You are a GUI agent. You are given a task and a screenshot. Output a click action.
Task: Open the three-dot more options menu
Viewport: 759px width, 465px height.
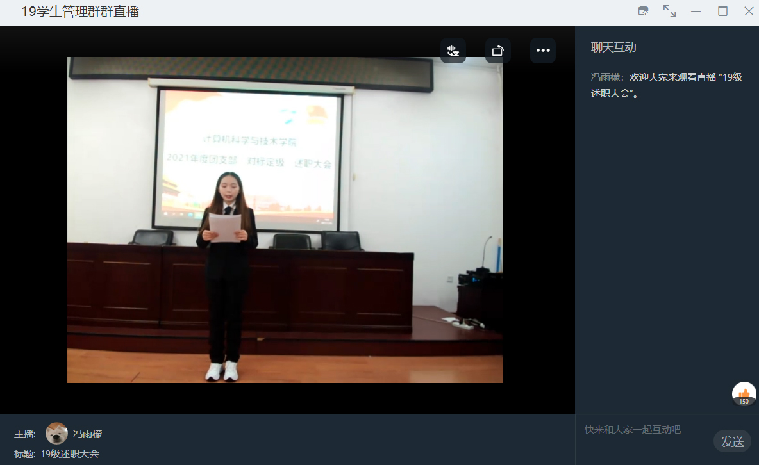(x=542, y=51)
